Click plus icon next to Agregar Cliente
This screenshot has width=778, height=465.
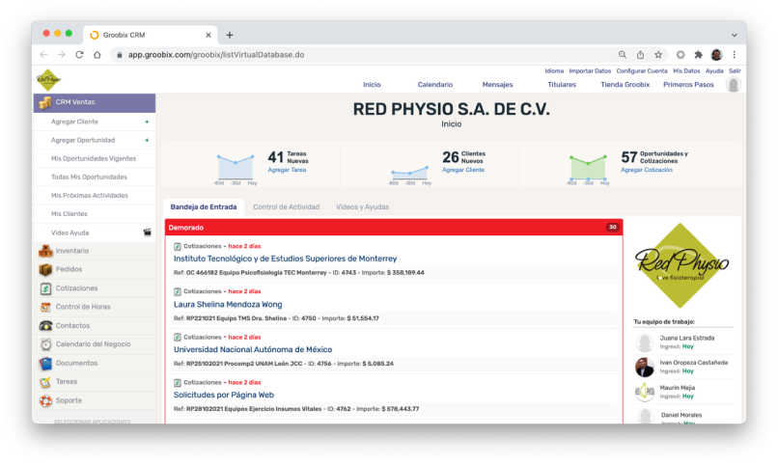tap(147, 122)
